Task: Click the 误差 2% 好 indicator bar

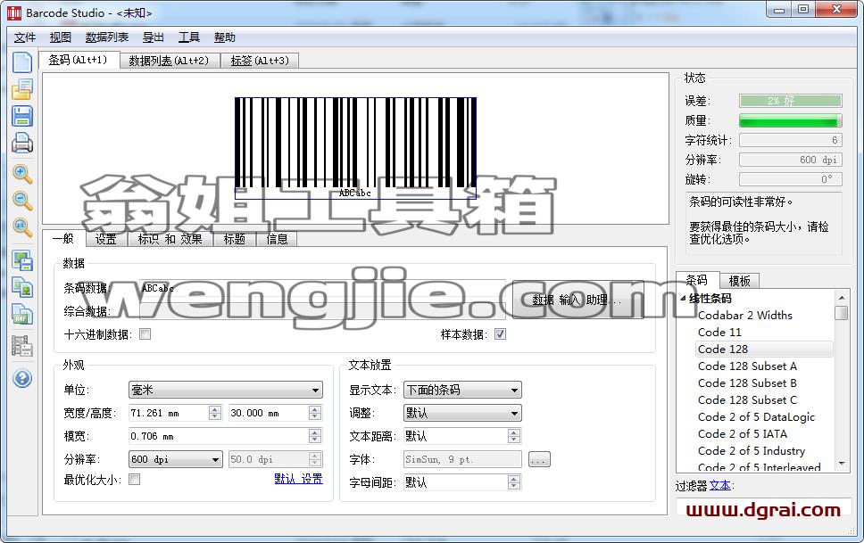Action: click(790, 101)
